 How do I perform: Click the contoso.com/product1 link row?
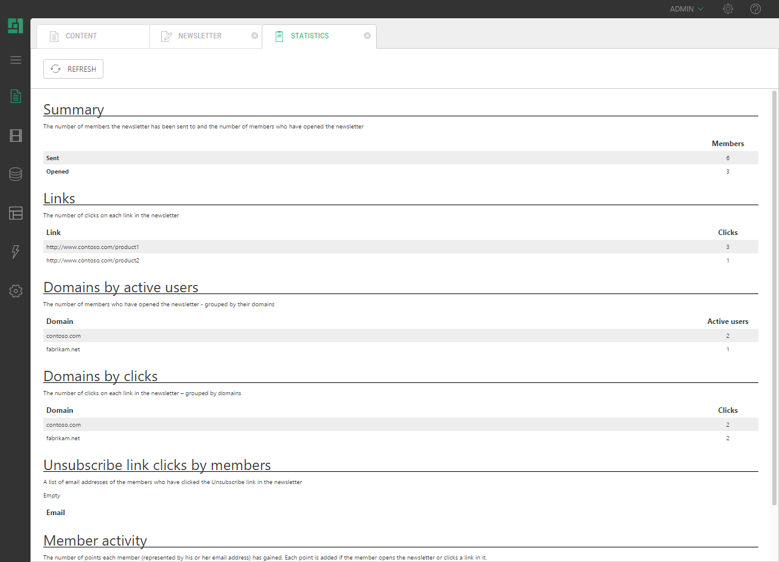93,247
